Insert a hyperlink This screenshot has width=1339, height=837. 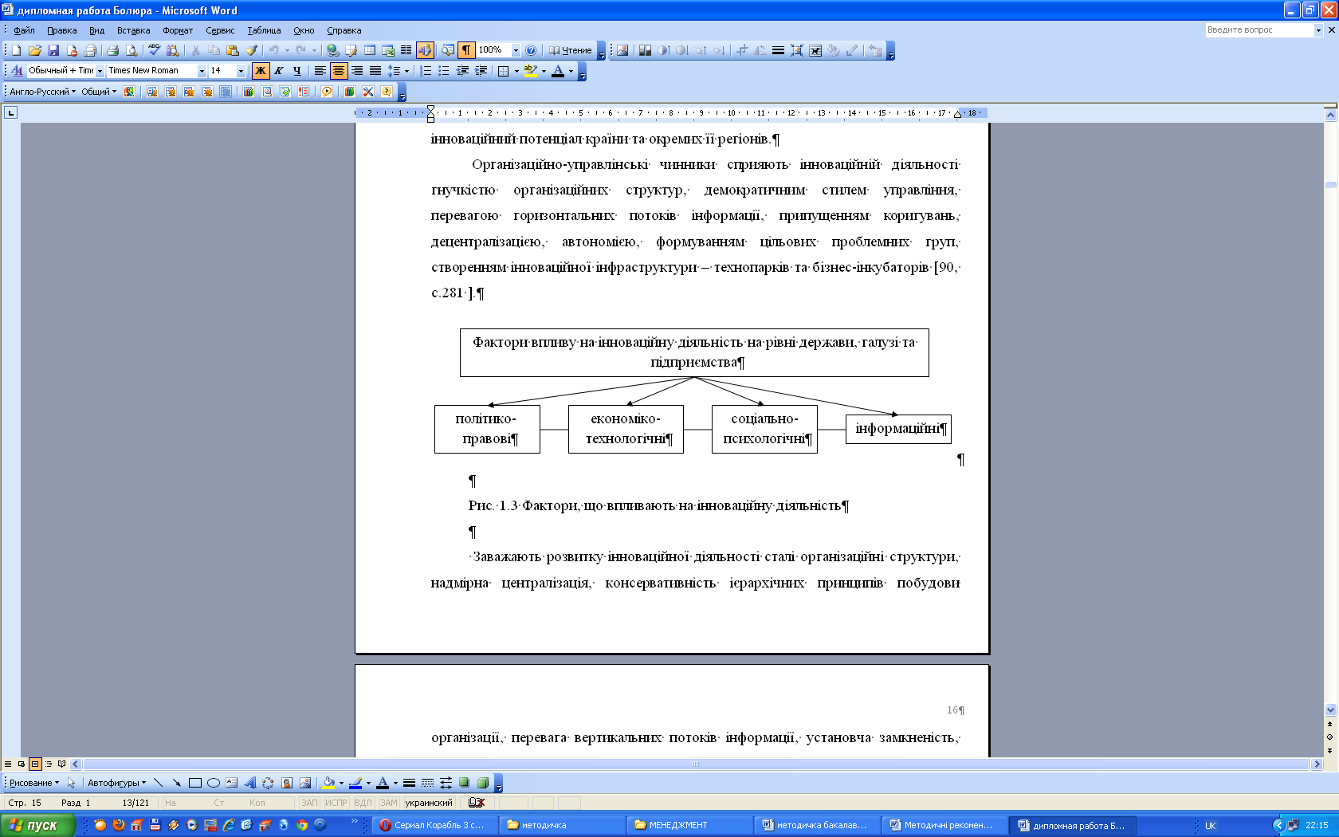point(332,50)
